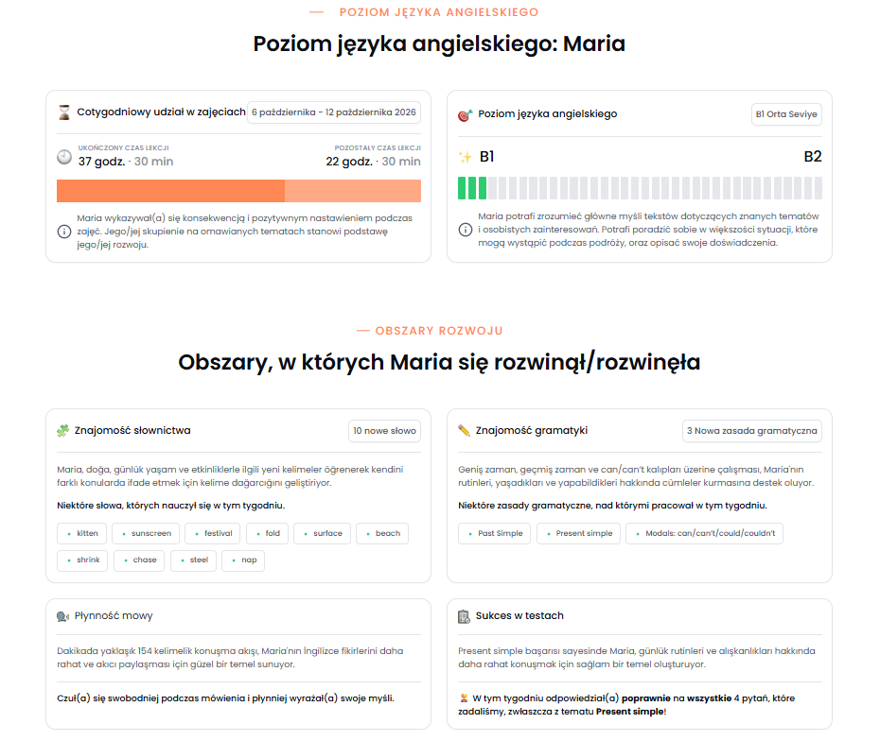Screen dimensions: 880x741
Task: Click the 'Czuł(a) się swobodniej podczas mówienia' sentence
Action: coord(225,698)
